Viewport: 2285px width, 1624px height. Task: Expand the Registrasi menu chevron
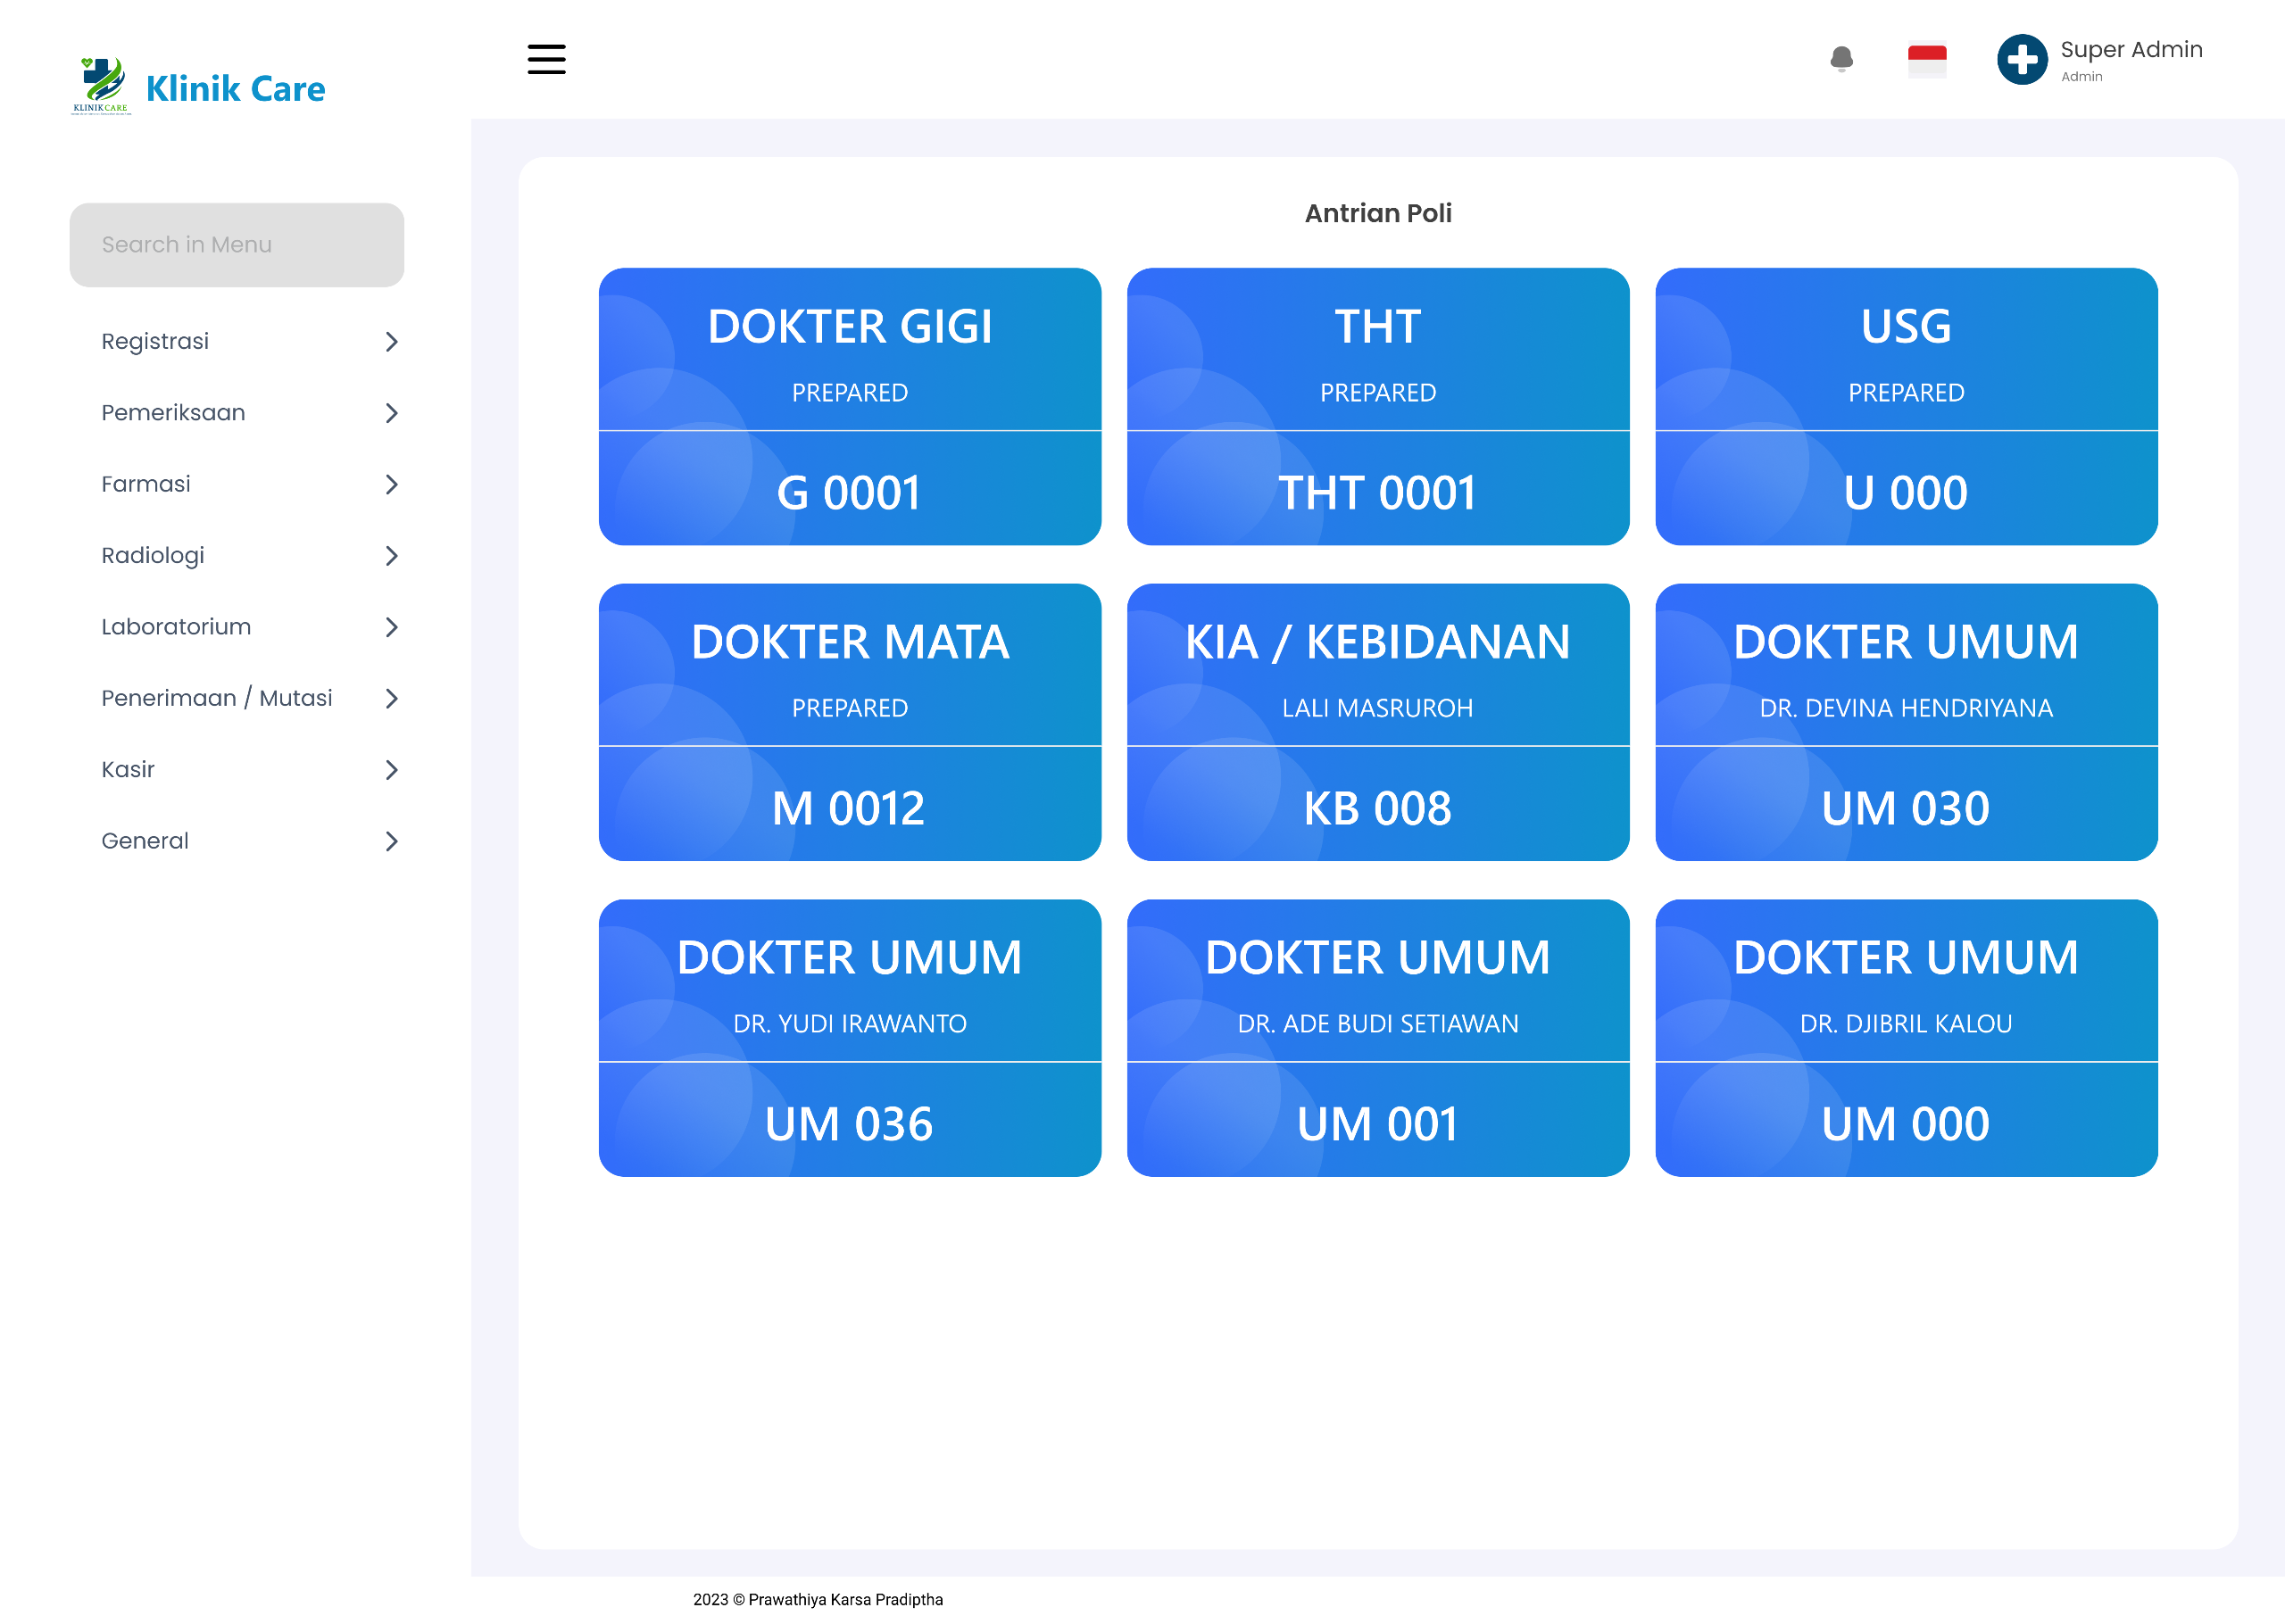[391, 342]
